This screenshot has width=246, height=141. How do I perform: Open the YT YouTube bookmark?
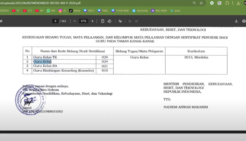click(x=16, y=11)
